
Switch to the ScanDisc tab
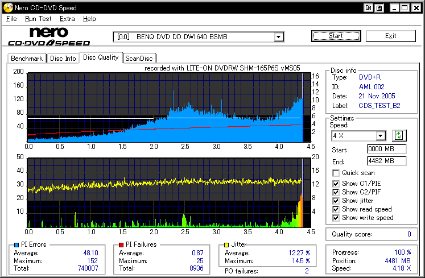coord(139,58)
